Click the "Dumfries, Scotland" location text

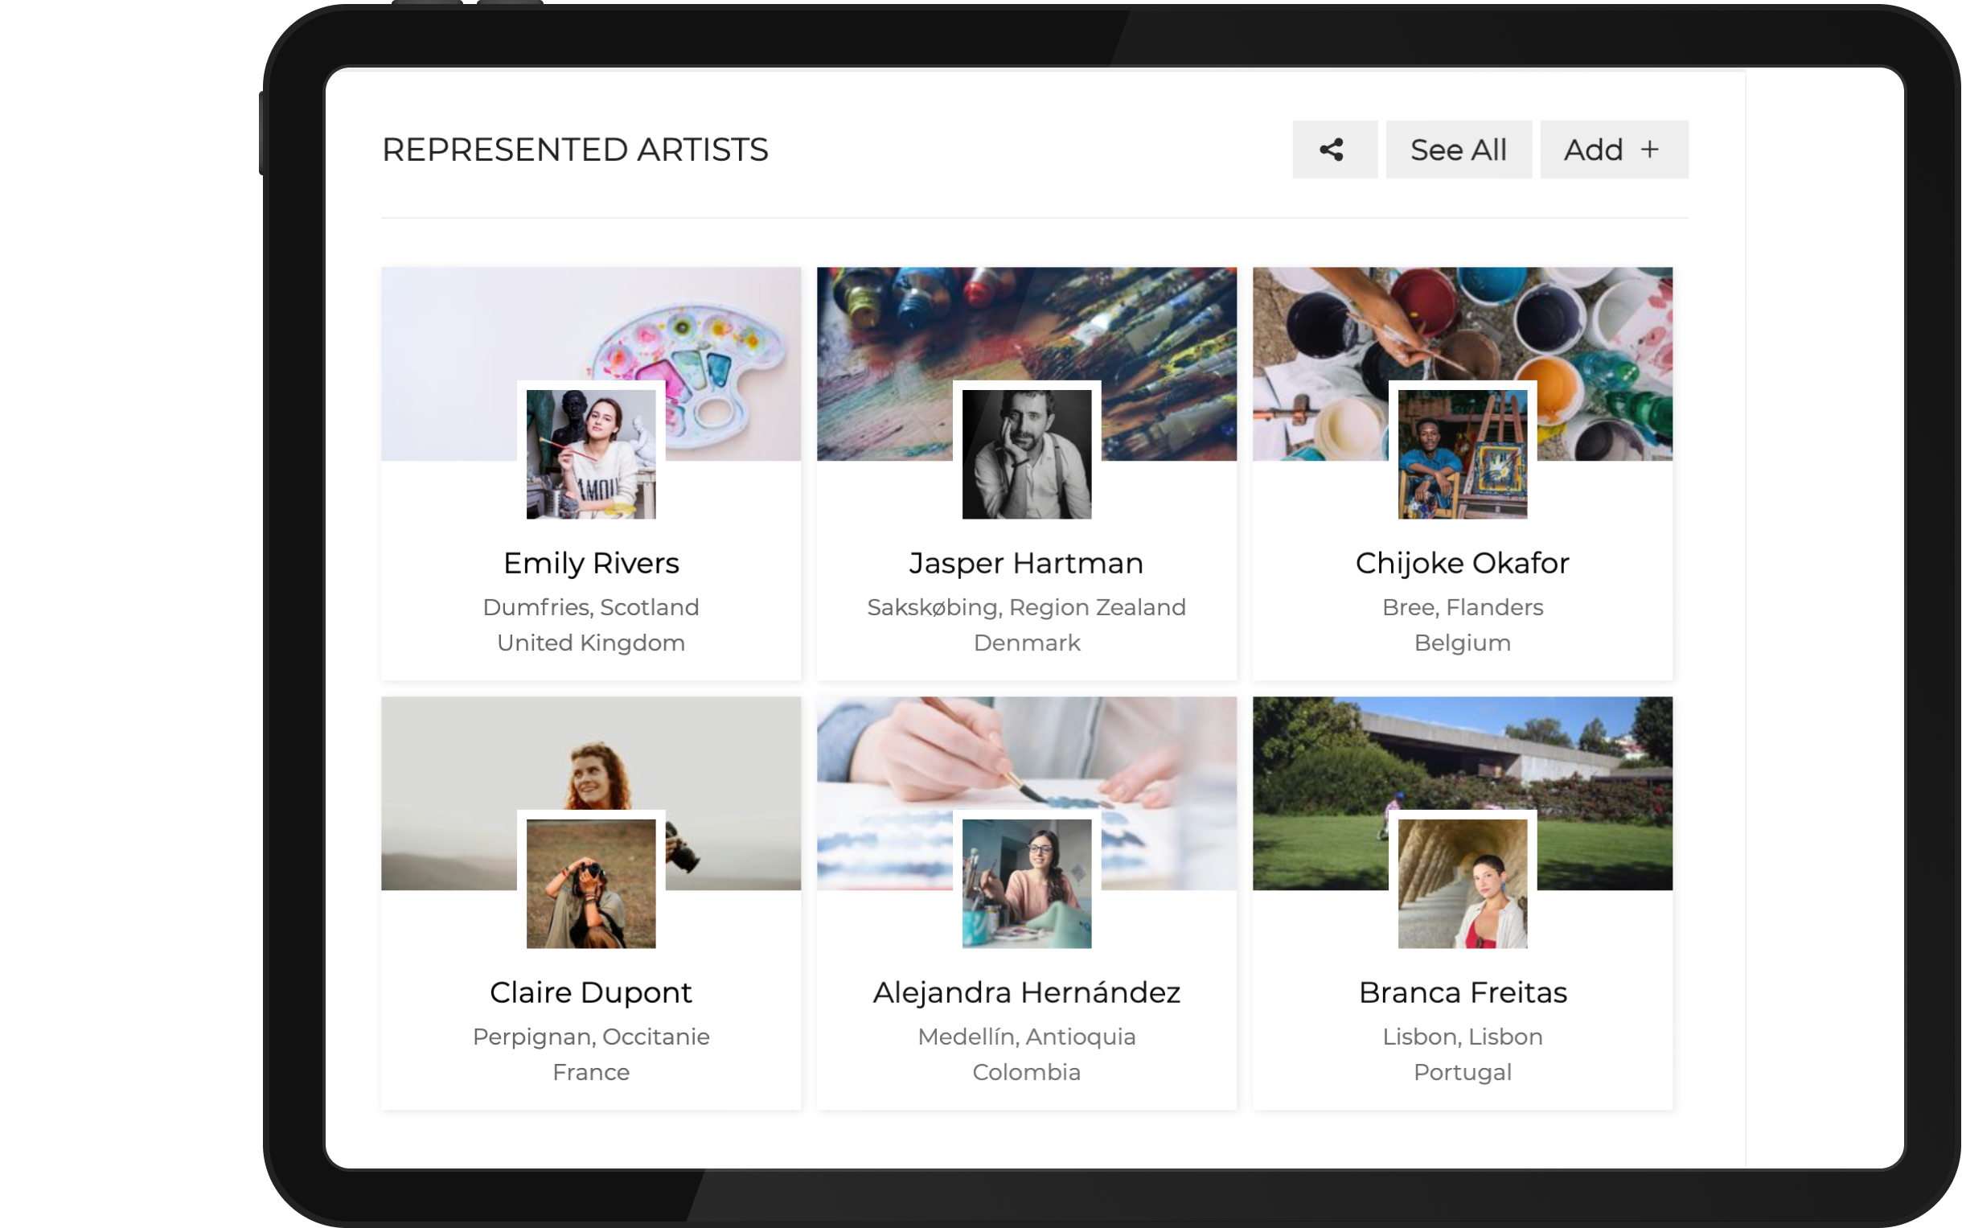point(591,607)
